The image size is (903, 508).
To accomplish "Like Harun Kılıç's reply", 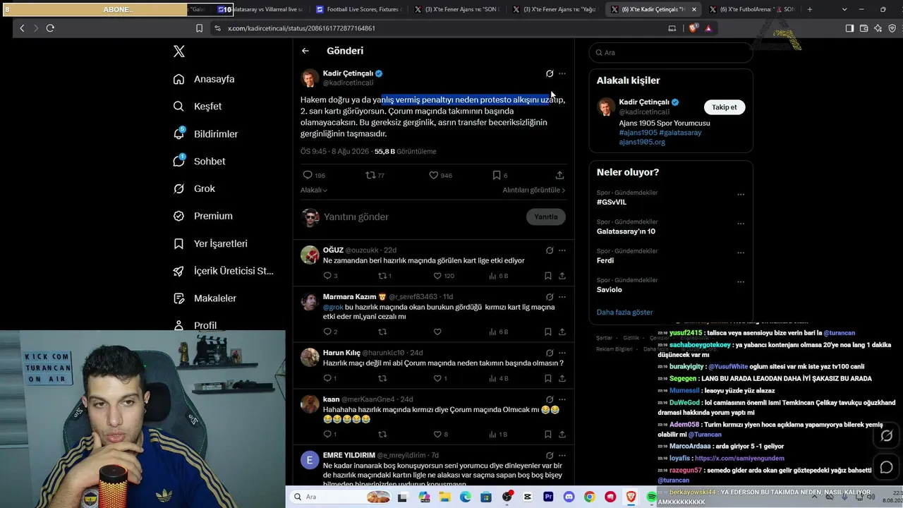I will click(x=437, y=378).
